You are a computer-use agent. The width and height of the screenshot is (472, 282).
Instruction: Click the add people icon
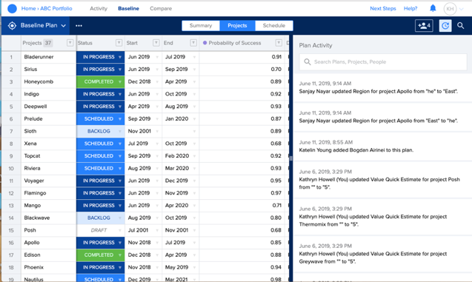[424, 26]
